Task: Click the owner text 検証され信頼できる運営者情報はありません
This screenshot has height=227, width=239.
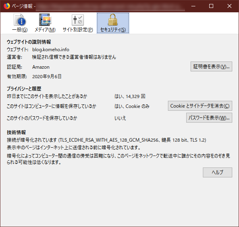Action: (74, 57)
